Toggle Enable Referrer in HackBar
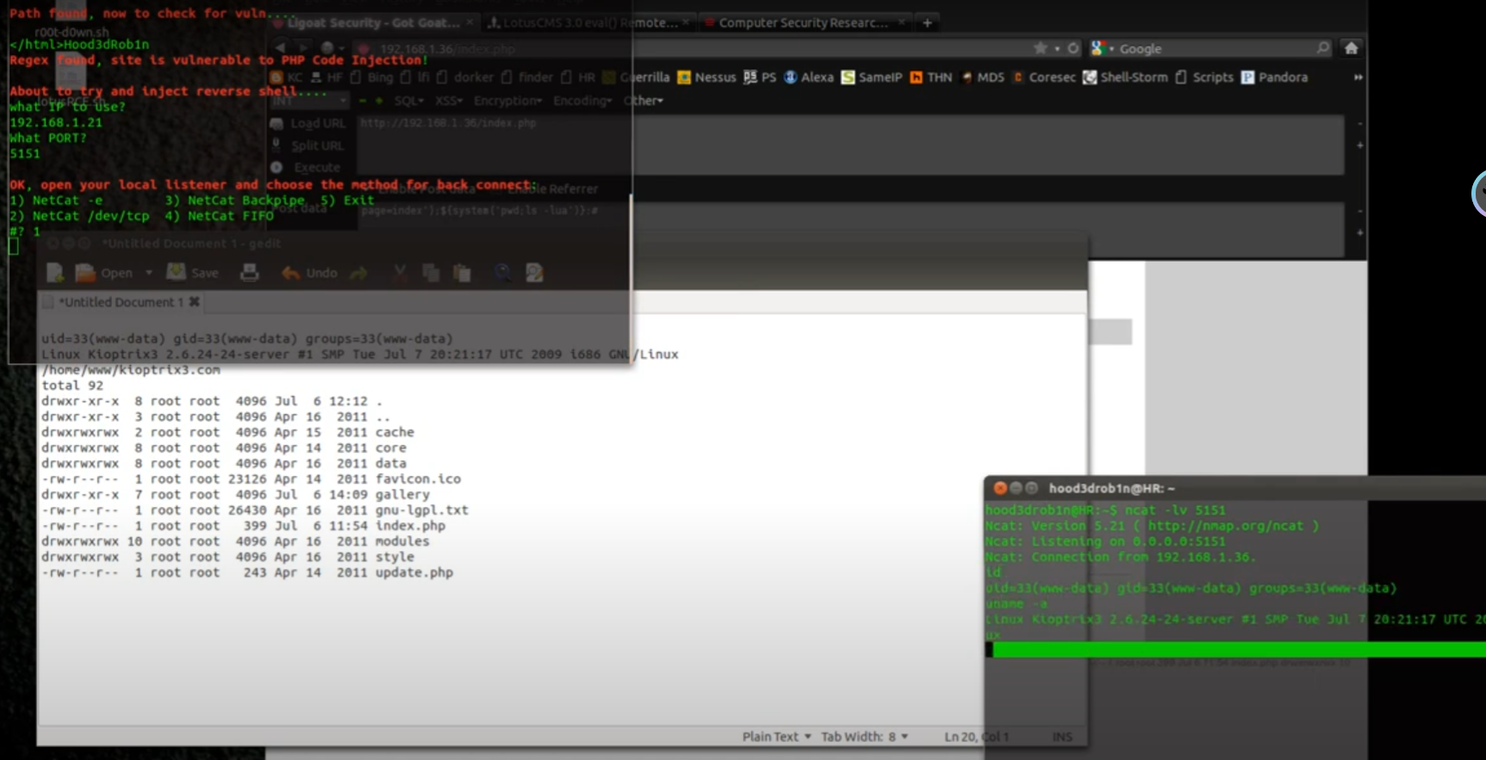The height and width of the screenshot is (760, 1486). [555, 188]
